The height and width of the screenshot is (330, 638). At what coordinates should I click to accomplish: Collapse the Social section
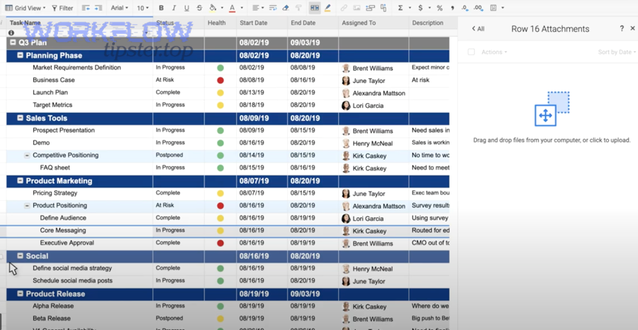click(x=20, y=256)
